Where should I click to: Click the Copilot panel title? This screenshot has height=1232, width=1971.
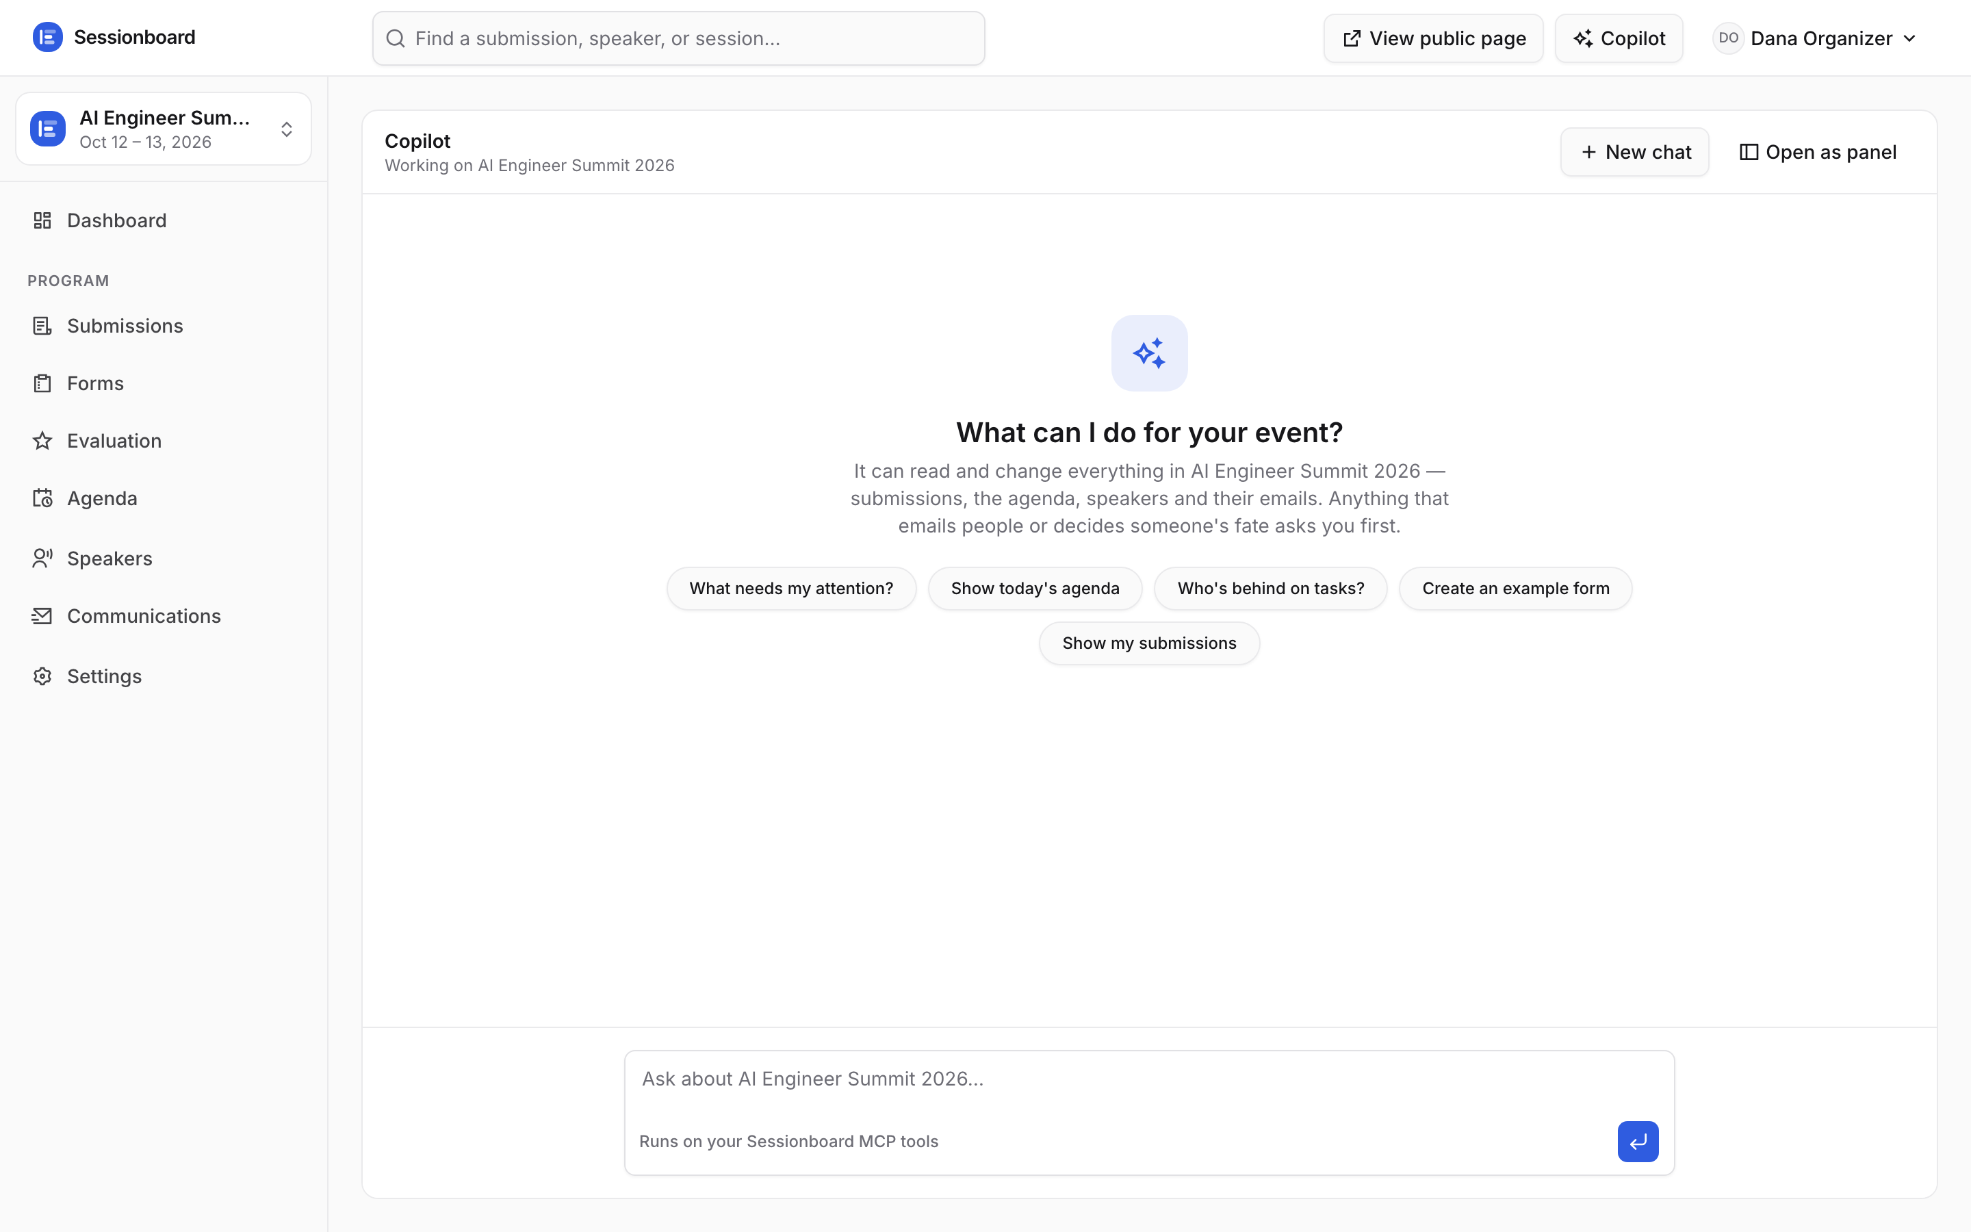(x=418, y=141)
